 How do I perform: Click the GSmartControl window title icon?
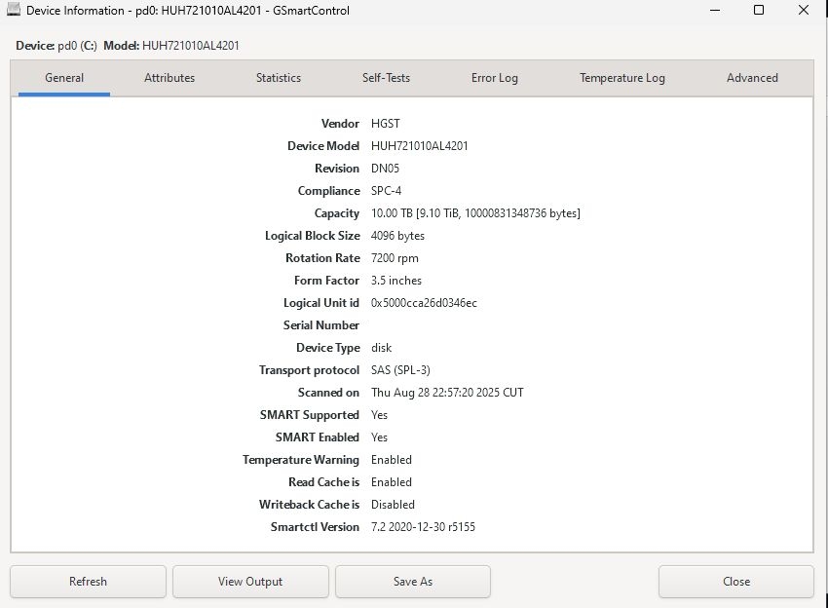[14, 10]
